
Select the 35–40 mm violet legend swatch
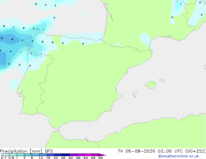pos(81,155)
